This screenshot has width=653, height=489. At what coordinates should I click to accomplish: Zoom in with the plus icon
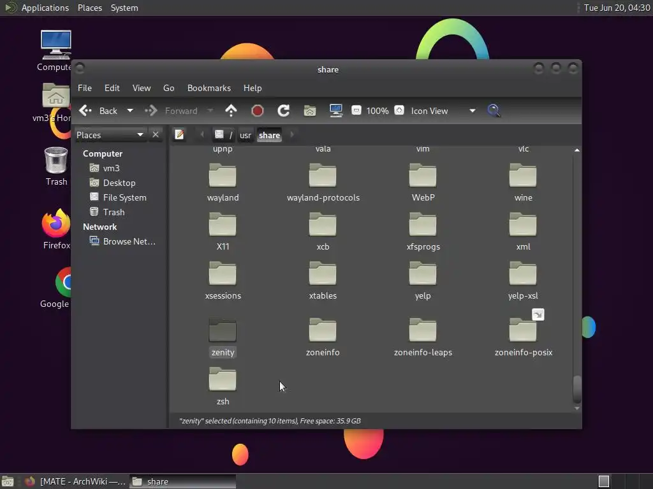399,111
